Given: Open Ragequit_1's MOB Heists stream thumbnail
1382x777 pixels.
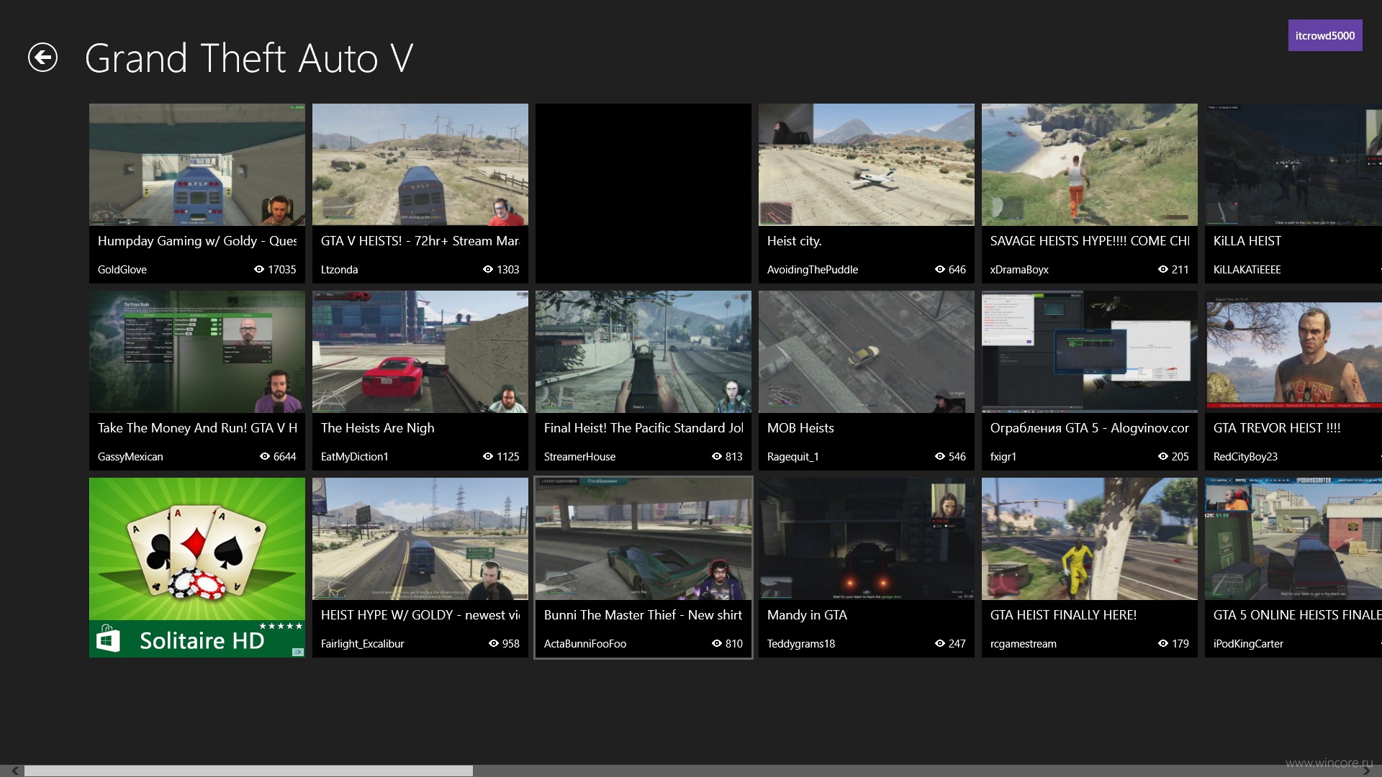Looking at the screenshot, I should pos(867,352).
